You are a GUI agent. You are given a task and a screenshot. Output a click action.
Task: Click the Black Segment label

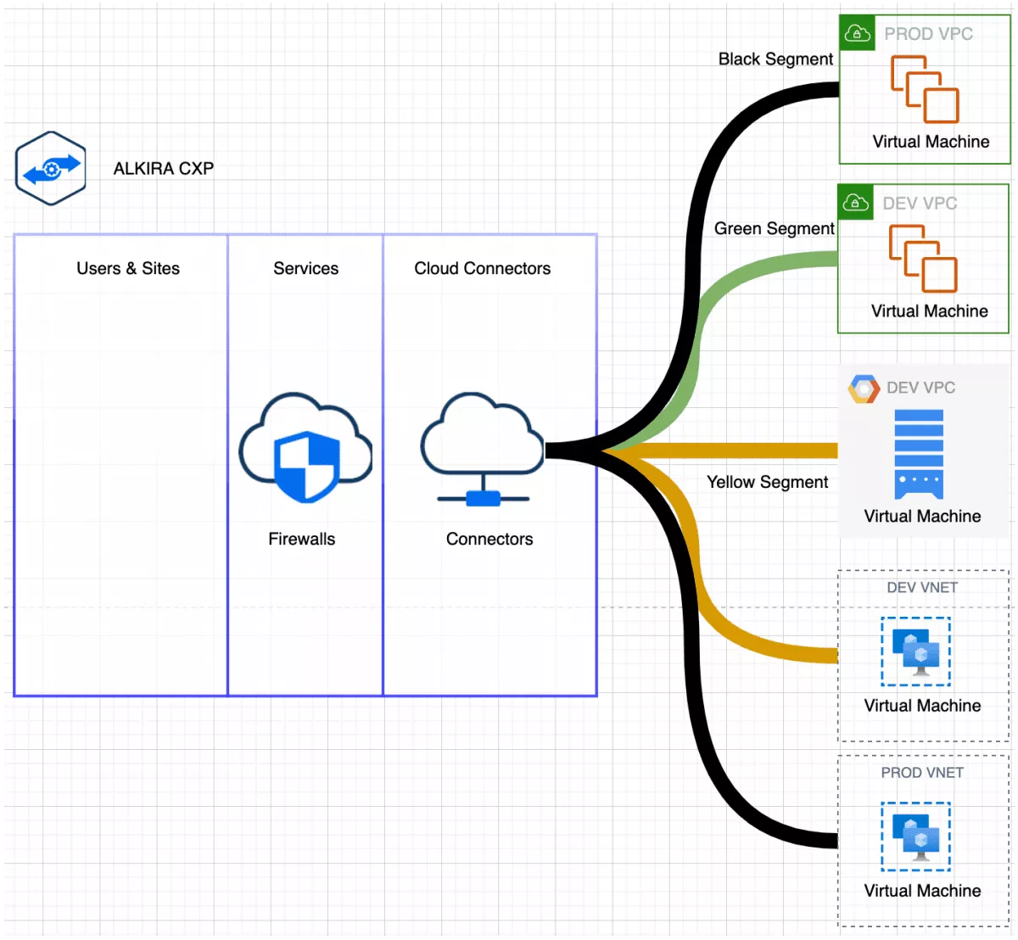pos(775,59)
